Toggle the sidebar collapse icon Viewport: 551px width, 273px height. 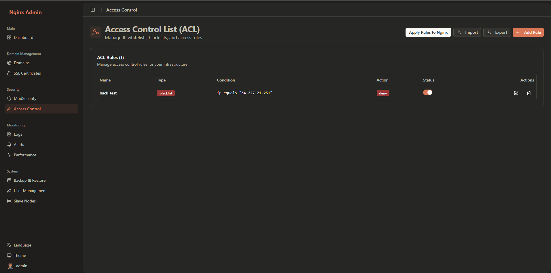pyautogui.click(x=93, y=10)
